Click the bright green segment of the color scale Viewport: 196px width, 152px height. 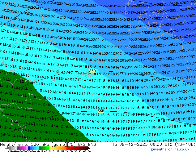point(48,148)
